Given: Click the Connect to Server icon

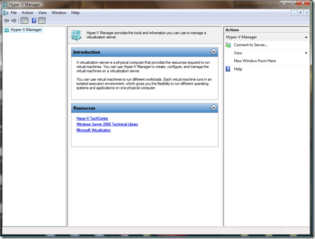Looking at the screenshot, I should 228,45.
